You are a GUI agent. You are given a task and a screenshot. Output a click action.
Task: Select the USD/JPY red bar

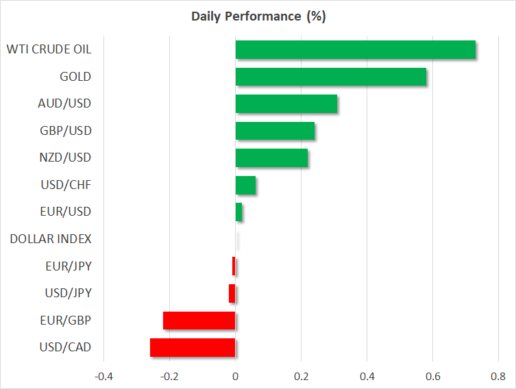pos(232,293)
